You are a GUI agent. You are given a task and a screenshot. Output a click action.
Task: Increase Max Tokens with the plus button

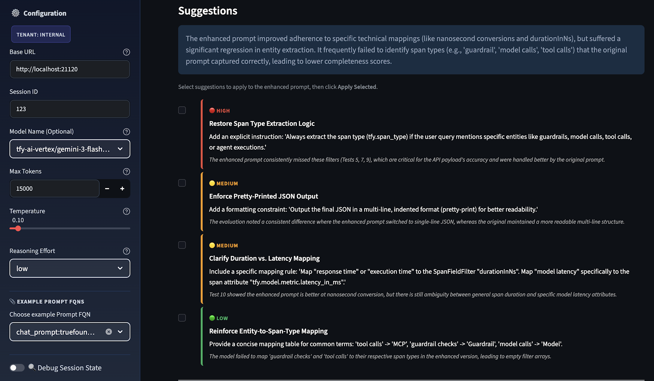coord(122,188)
